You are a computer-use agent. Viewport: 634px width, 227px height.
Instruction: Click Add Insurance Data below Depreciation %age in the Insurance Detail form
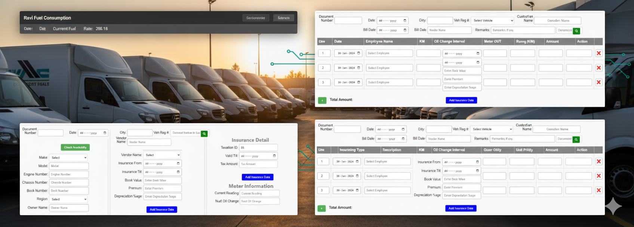point(162,209)
